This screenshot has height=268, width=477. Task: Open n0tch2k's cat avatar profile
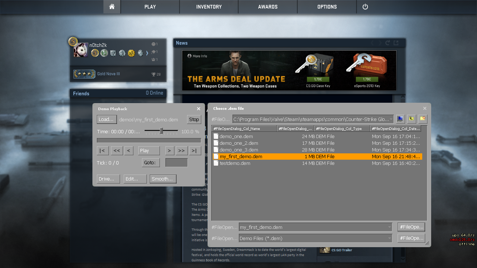click(x=81, y=50)
